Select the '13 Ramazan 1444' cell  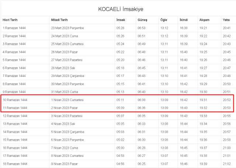[15, 124]
